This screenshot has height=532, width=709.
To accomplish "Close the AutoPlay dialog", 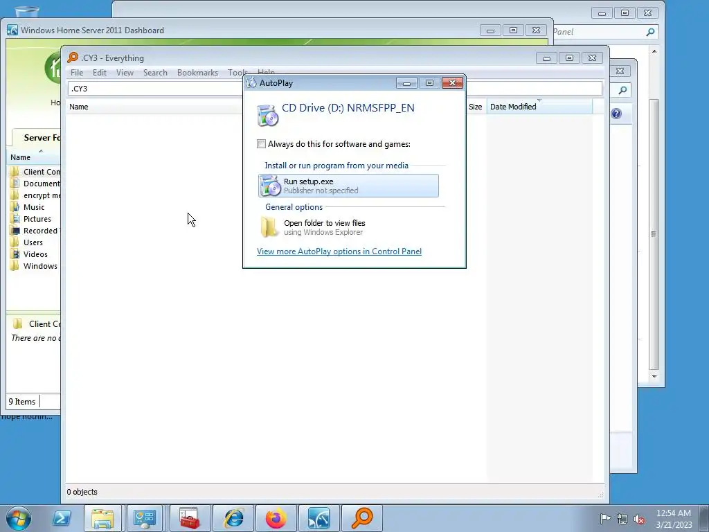I will click(x=452, y=83).
